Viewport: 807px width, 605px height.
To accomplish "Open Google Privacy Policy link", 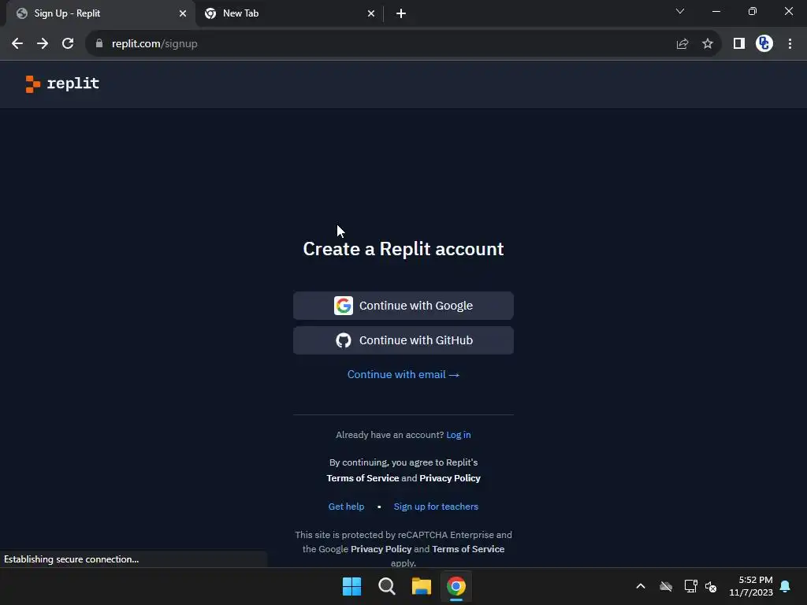I will [x=381, y=549].
